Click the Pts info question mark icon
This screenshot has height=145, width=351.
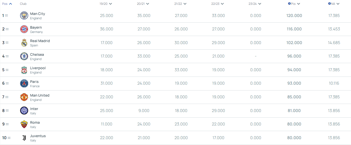point(289,4)
